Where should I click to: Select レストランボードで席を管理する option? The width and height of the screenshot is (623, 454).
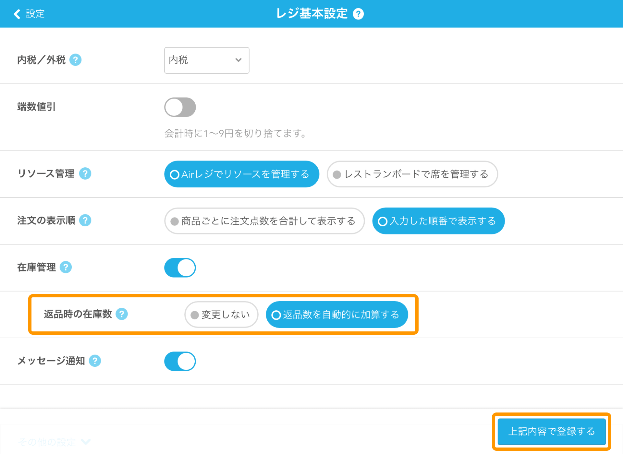point(412,174)
